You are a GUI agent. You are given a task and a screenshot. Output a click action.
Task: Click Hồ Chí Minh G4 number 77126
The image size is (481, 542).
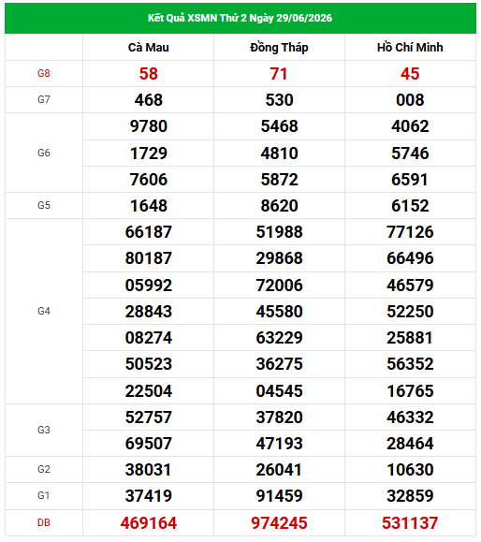click(410, 232)
